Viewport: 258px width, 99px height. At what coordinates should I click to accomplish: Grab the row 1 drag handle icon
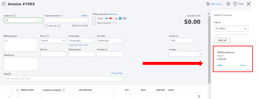(x=9, y=96)
